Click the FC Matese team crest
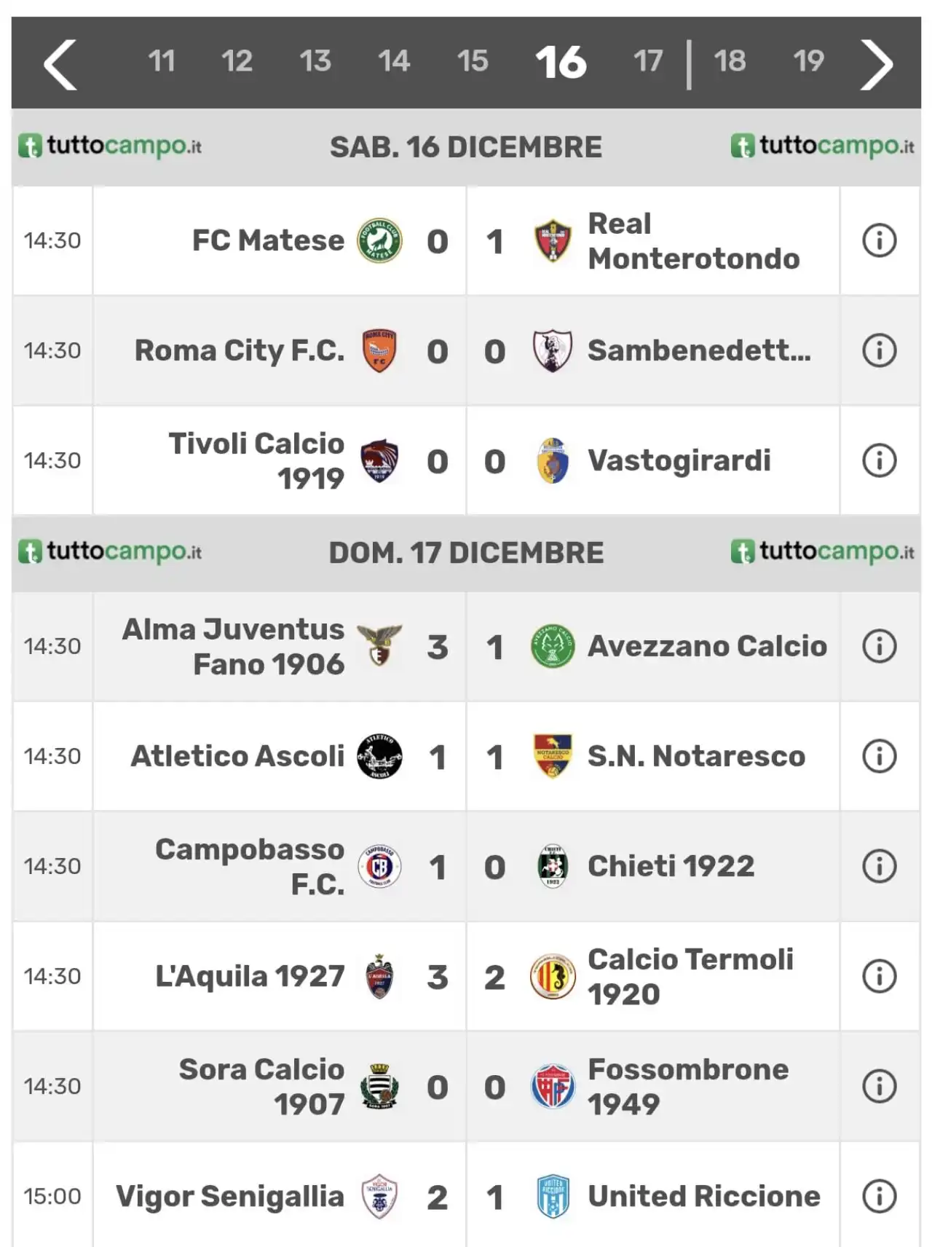The height and width of the screenshot is (1247, 932). tap(379, 241)
